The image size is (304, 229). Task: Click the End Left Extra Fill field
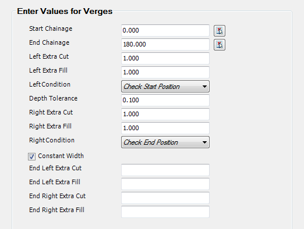coord(165,184)
